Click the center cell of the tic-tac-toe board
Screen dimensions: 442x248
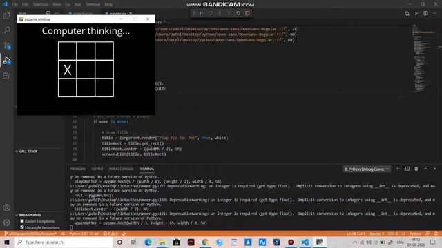pyautogui.click(x=86, y=70)
